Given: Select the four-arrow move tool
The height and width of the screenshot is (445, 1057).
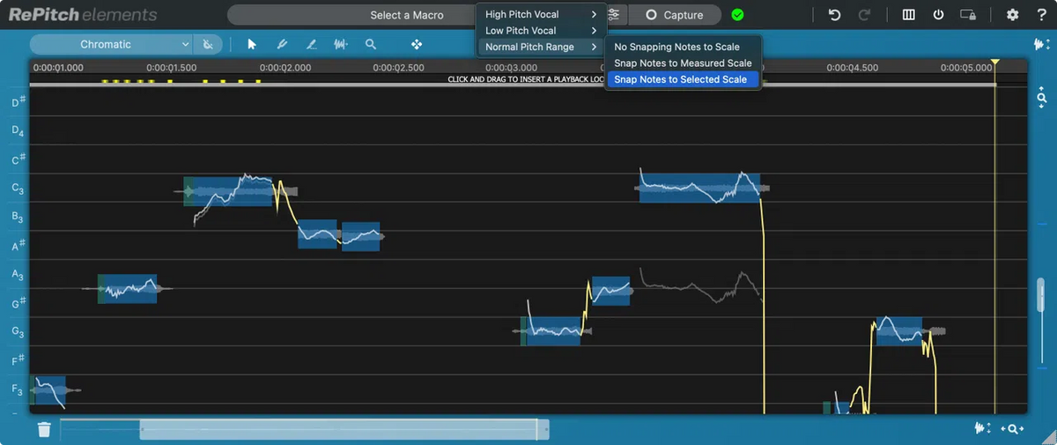Looking at the screenshot, I should pyautogui.click(x=417, y=44).
